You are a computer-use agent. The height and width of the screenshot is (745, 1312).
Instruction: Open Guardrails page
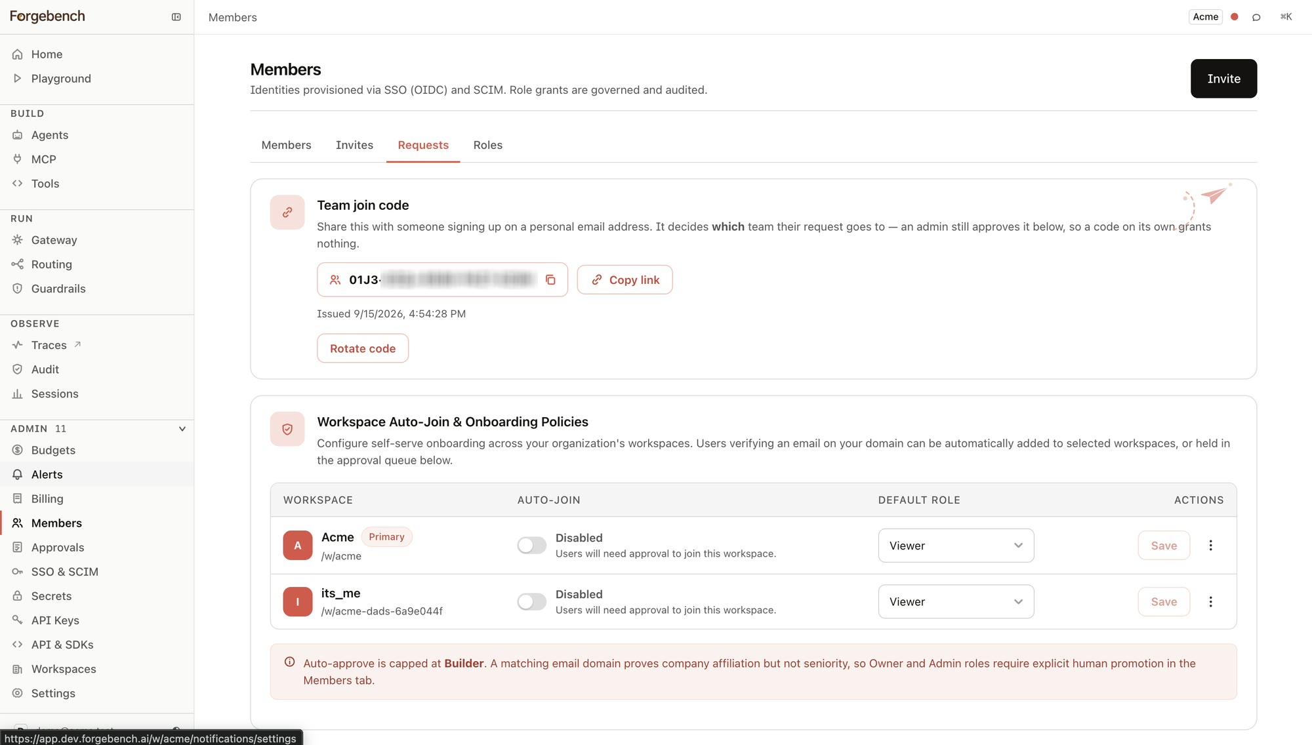click(97, 289)
